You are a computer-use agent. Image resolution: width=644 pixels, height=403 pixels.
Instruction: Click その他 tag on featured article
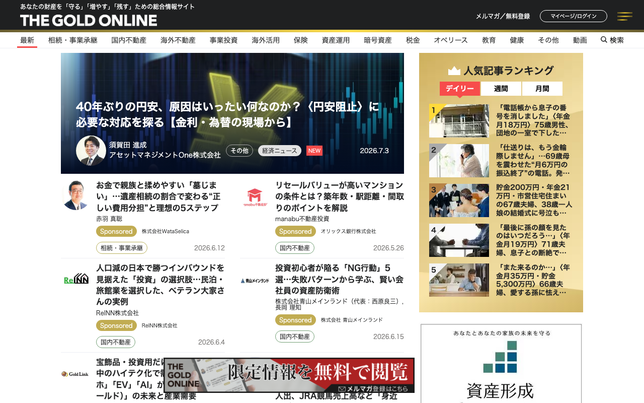239,151
